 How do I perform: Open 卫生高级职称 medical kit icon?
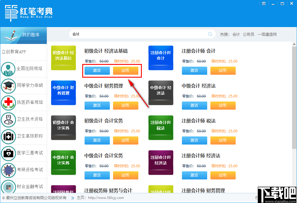pyautogui.click(x=8, y=136)
